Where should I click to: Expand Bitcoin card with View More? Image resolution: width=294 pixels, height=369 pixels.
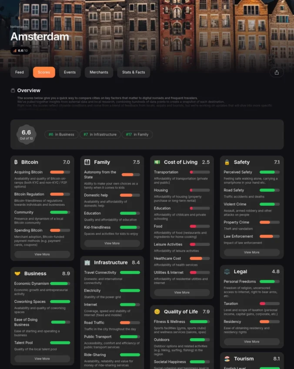pyautogui.click(x=42, y=254)
